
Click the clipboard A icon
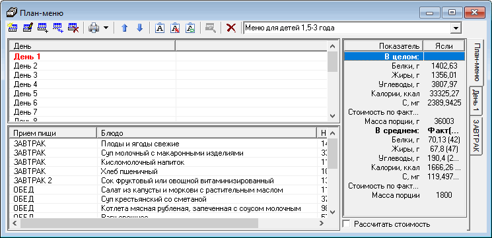tap(160, 28)
